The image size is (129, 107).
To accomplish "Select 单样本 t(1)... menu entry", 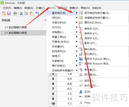I will (x=92, y=33).
